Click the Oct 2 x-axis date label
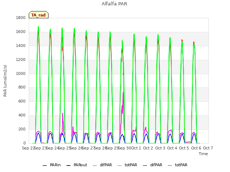Viewport: 230px width, 172px height. click(x=148, y=148)
